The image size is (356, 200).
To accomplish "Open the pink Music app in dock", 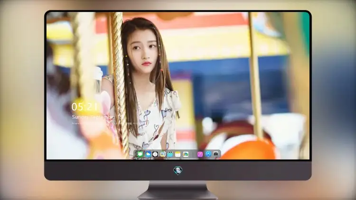I will pos(200,154).
